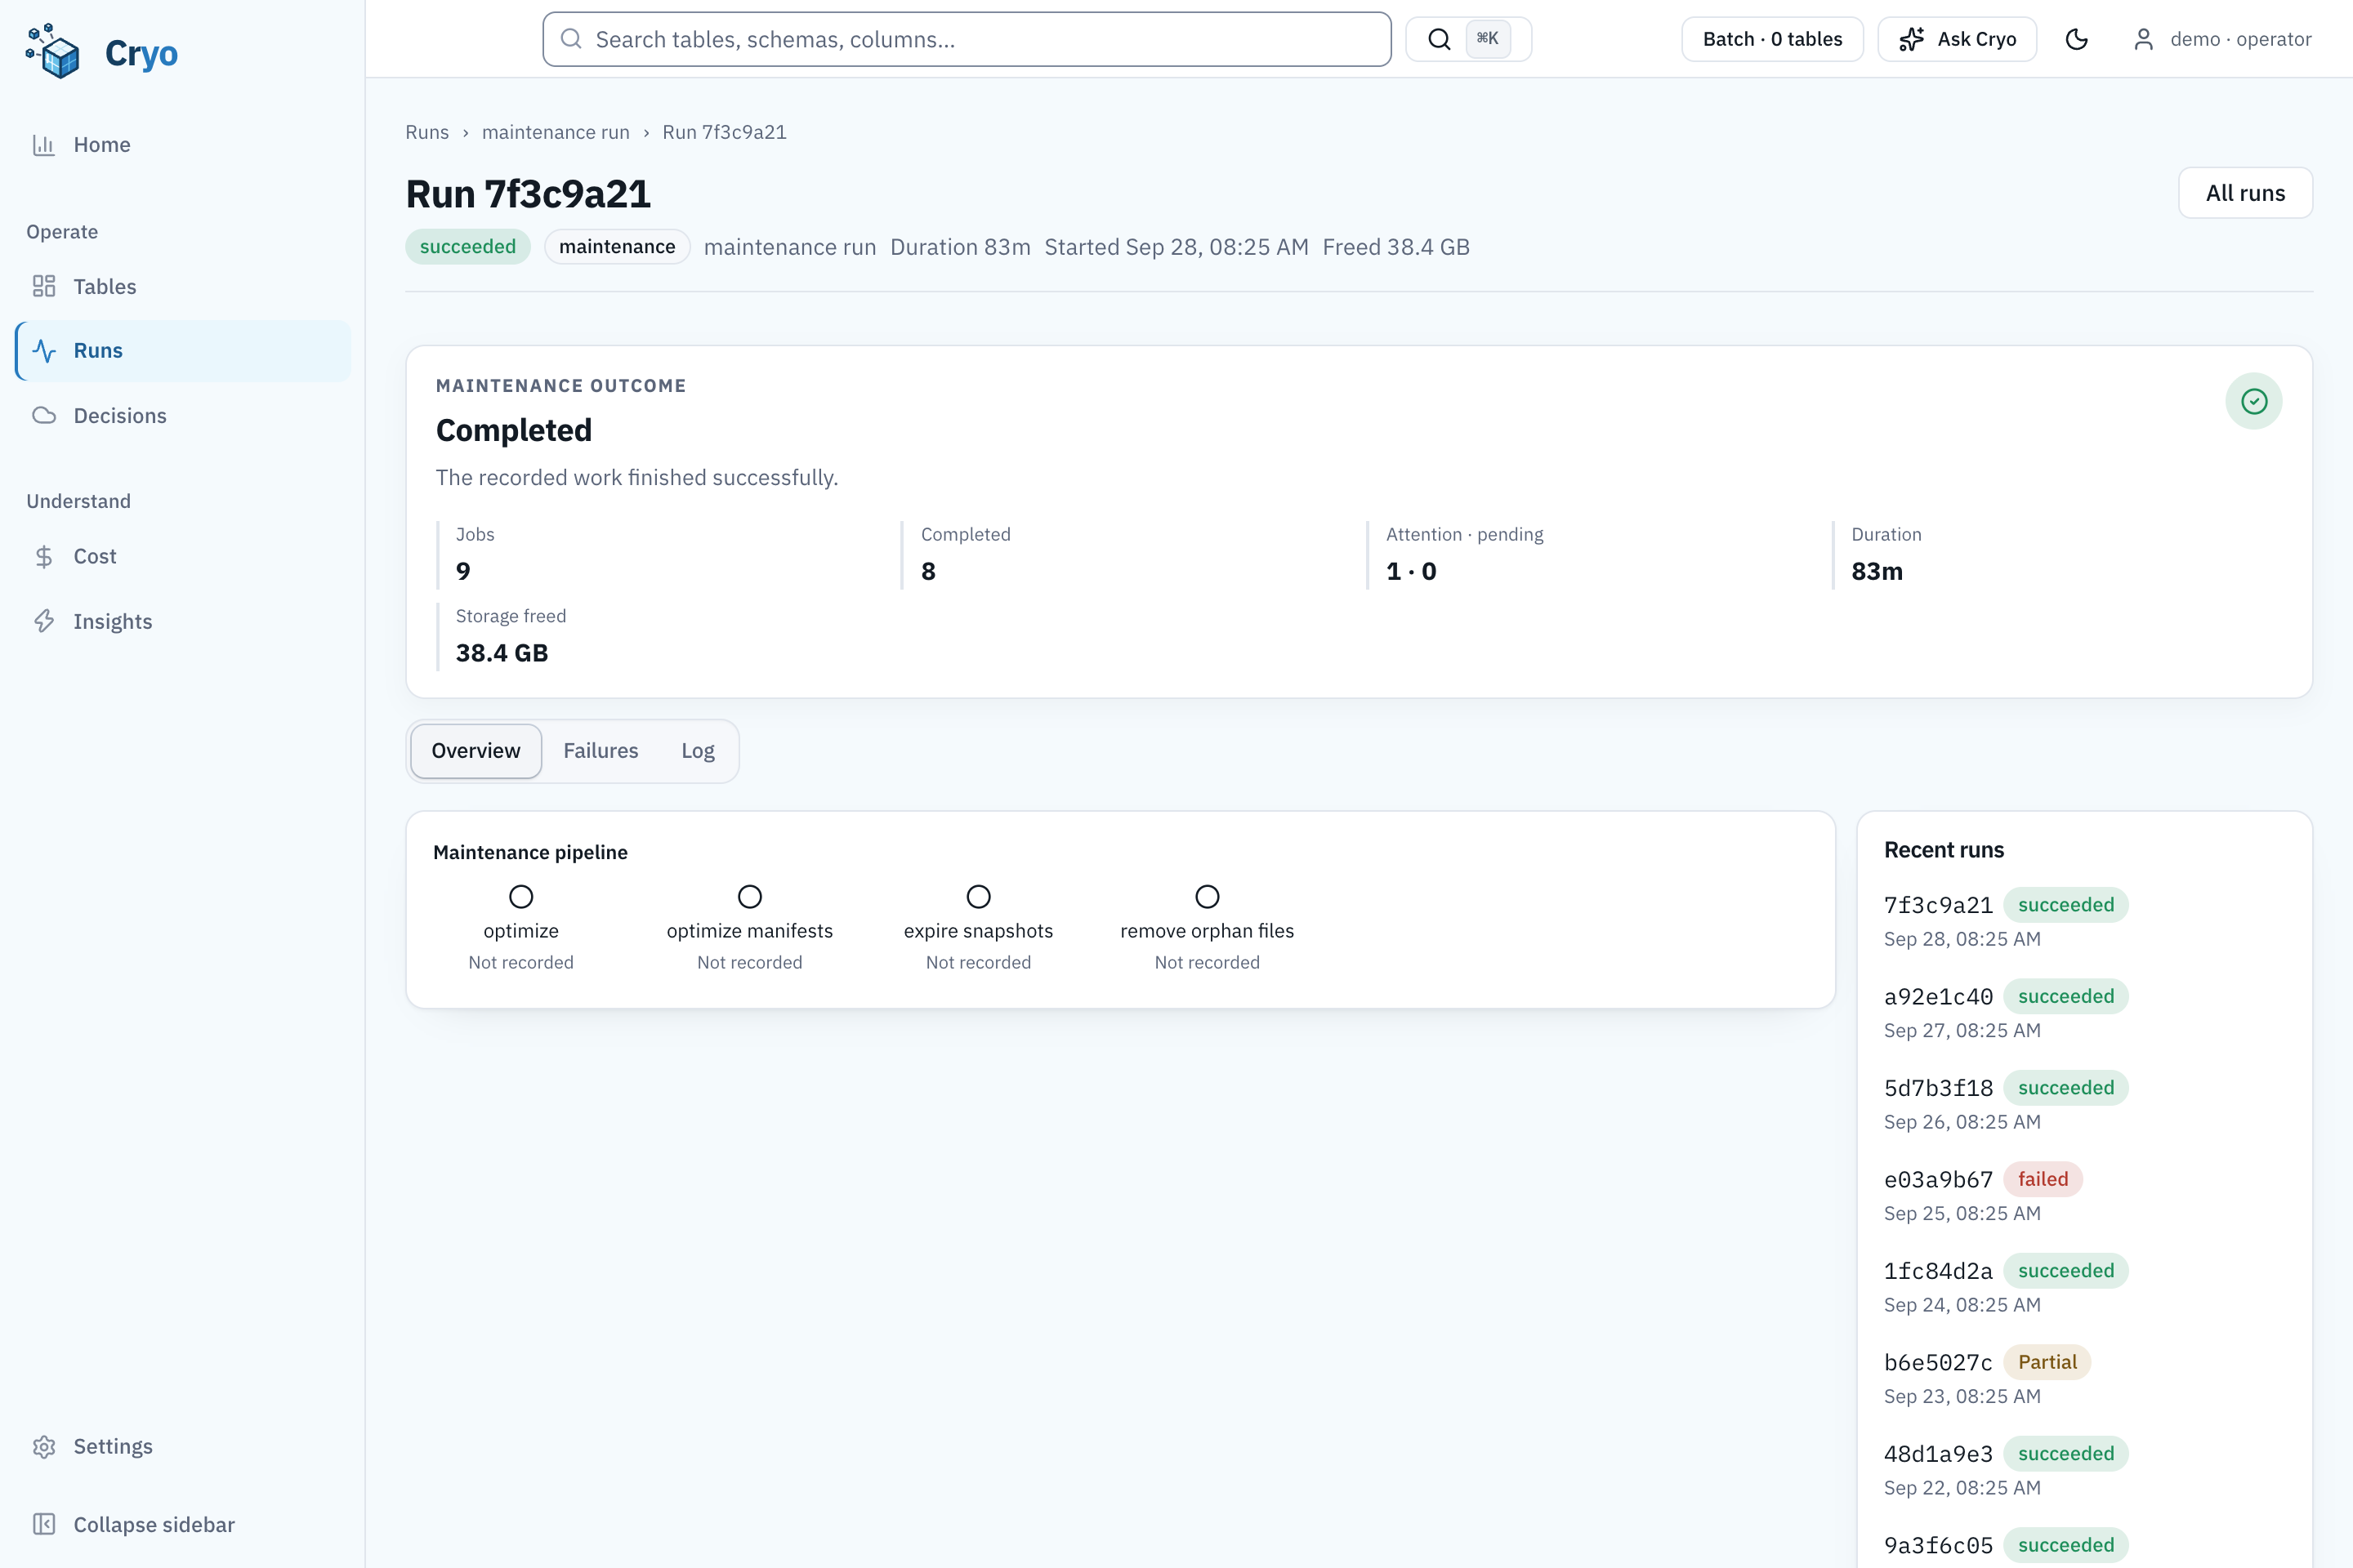Open failed run e03a9b67
2353x1568 pixels.
(x=1938, y=1180)
